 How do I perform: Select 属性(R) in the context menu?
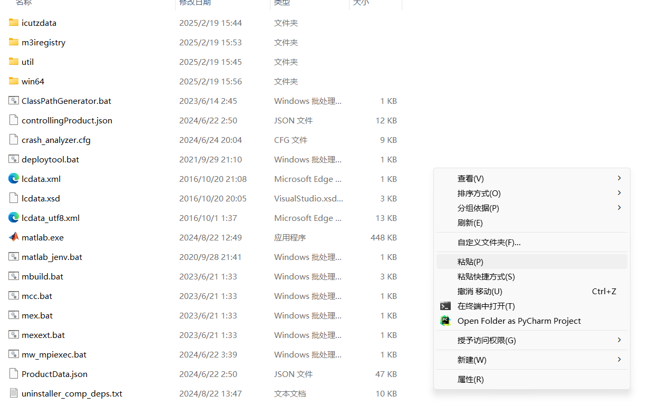469,379
